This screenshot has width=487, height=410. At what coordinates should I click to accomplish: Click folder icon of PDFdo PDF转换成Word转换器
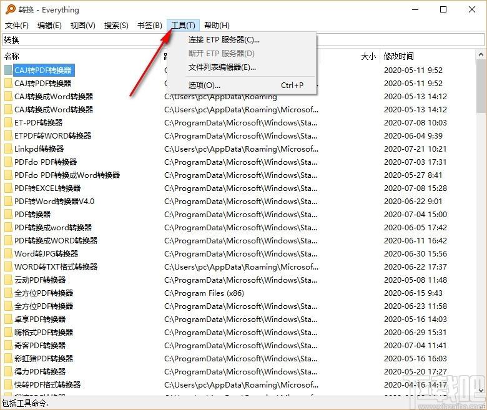pyautogui.click(x=8, y=175)
